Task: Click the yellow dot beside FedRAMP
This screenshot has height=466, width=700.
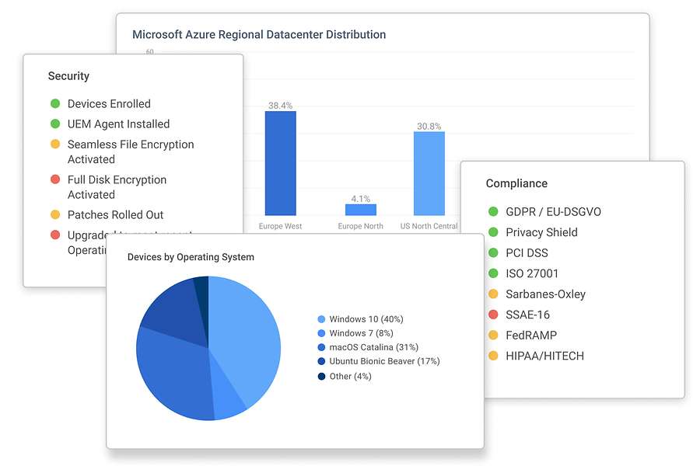Action: tap(493, 335)
